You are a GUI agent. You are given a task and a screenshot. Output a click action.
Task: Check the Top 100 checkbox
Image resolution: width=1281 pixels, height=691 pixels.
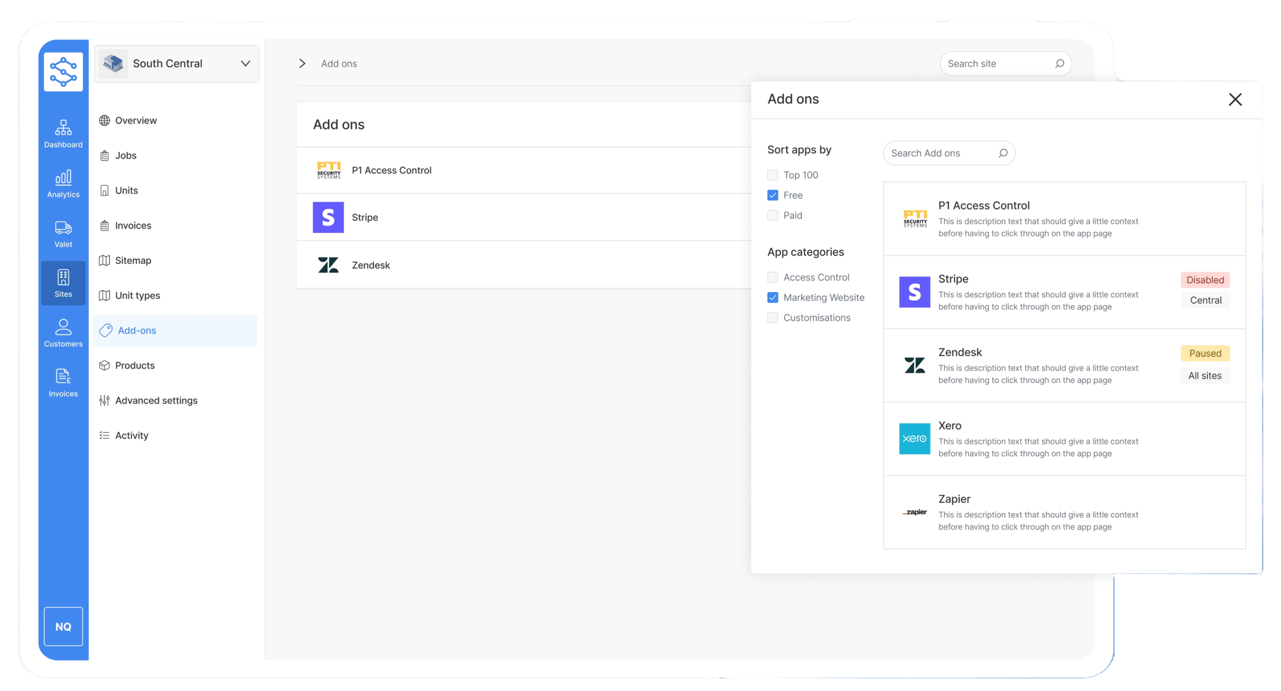coord(773,175)
